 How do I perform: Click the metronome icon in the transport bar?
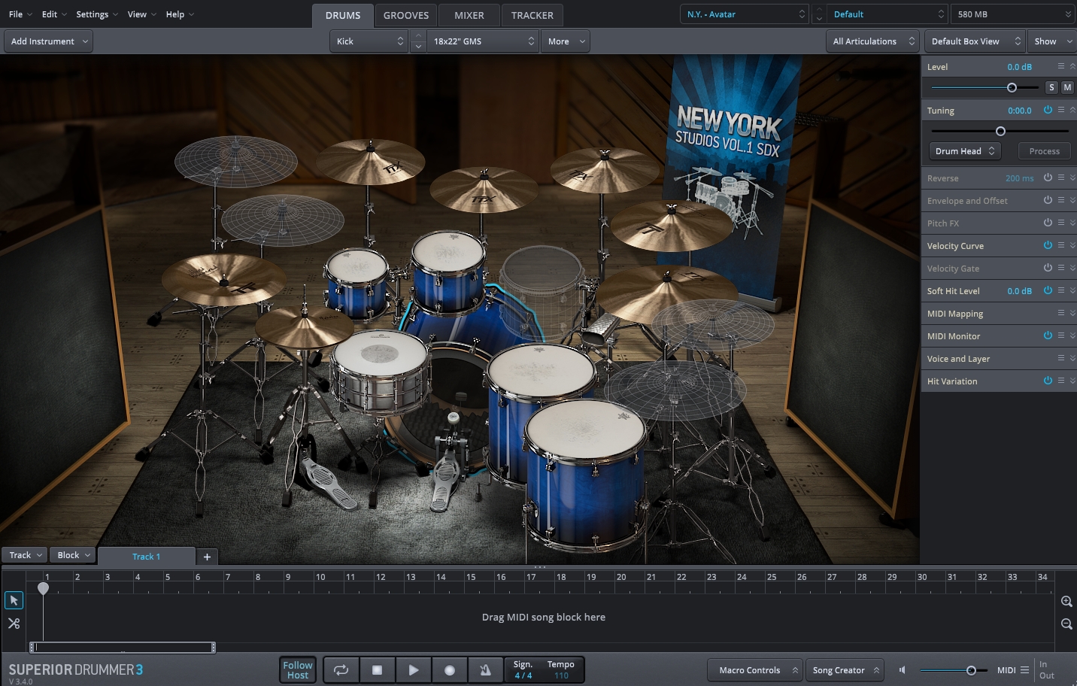point(485,669)
